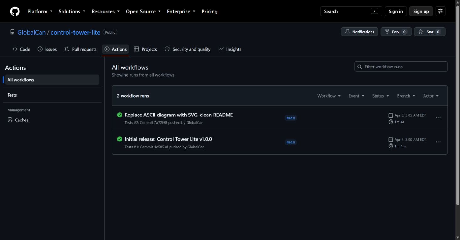Open GlobalCan profile in Tests #2 row
The height and width of the screenshot is (240, 460).
(x=195, y=123)
